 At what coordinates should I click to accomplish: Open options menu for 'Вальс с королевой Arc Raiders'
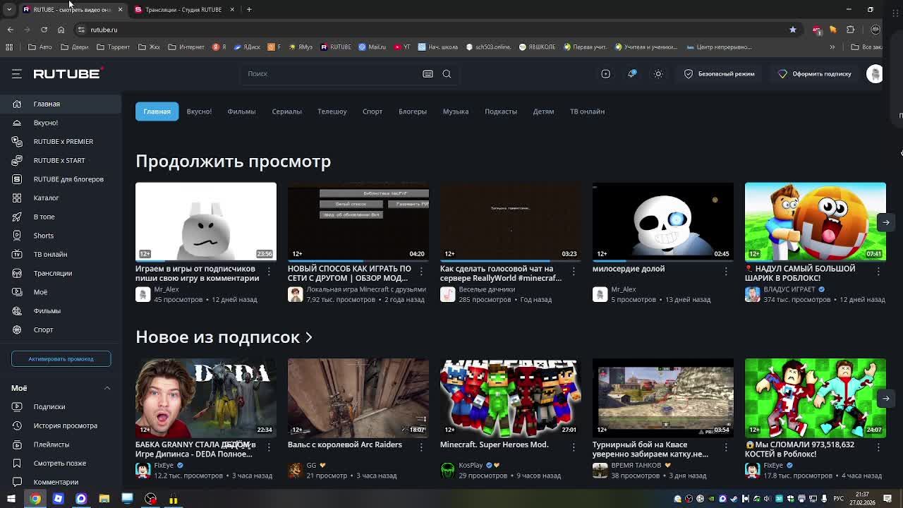point(421,447)
